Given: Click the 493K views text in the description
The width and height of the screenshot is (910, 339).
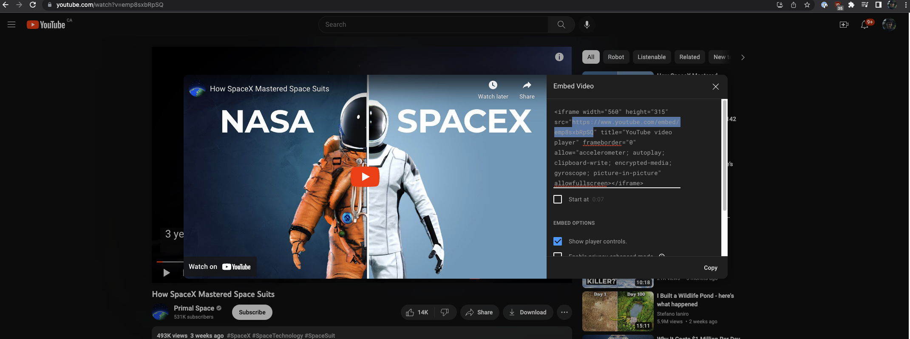Looking at the screenshot, I should tap(172, 336).
